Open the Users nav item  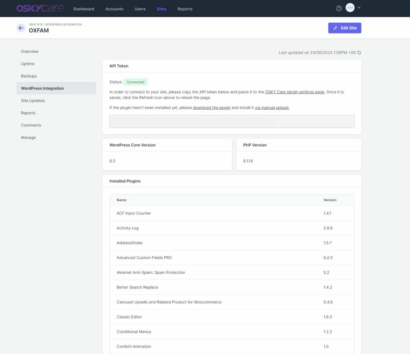pyautogui.click(x=140, y=9)
